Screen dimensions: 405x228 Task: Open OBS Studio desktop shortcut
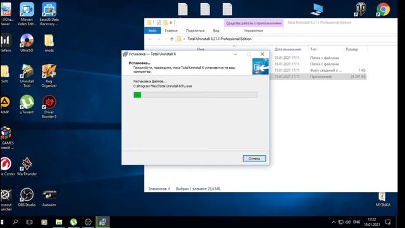[x=27, y=198]
